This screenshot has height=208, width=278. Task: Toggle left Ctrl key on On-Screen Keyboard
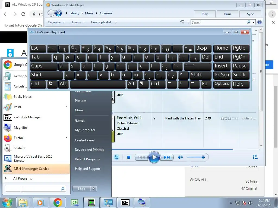click(x=38, y=84)
